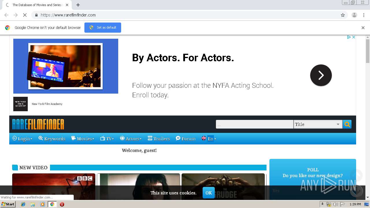Click the address bar URL
Image resolution: width=370 pixels, height=208 pixels.
tap(68, 15)
